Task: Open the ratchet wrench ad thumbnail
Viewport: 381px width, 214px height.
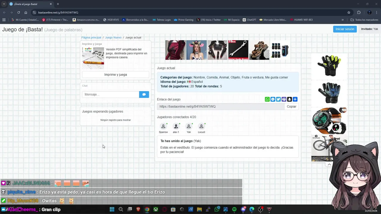Action: point(238,50)
